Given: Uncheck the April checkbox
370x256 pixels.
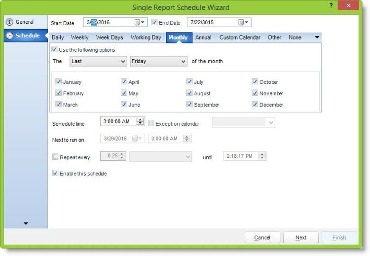Looking at the screenshot, I should coord(124,81).
